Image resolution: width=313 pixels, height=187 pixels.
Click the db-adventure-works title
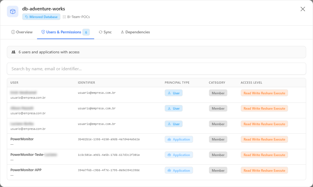click(x=43, y=9)
